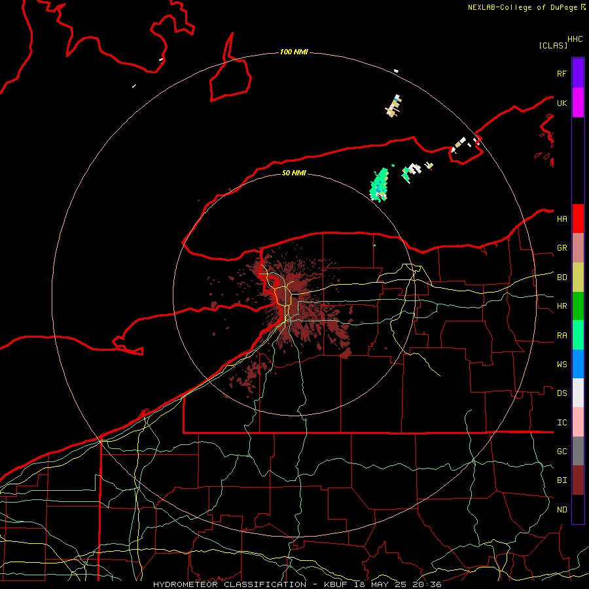The width and height of the screenshot is (589, 589).
Task: Click the HA legend label
Action: [562, 219]
